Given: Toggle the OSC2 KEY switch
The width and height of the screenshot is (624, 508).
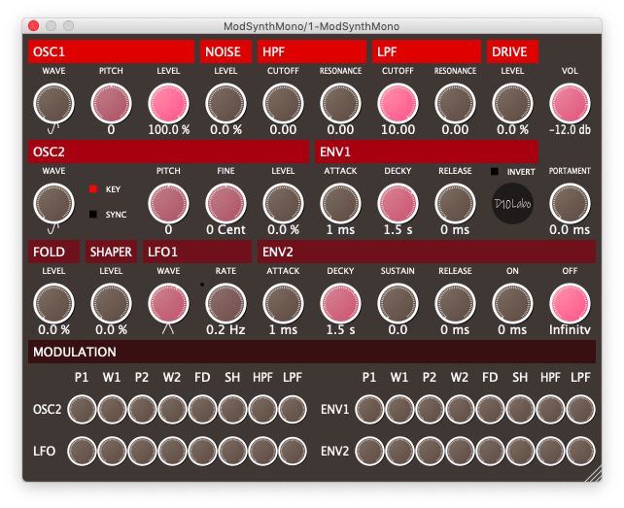Looking at the screenshot, I should 93,188.
